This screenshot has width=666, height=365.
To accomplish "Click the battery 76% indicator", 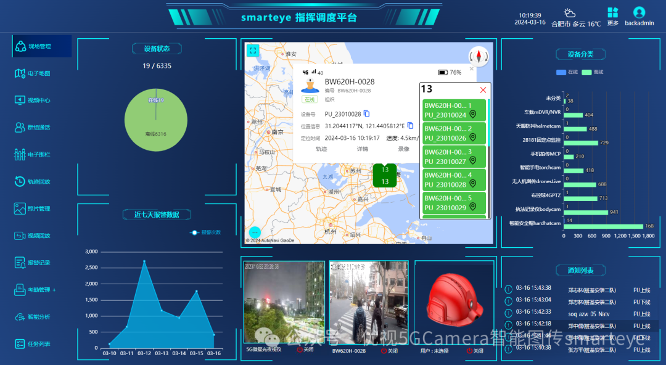I will coord(450,72).
